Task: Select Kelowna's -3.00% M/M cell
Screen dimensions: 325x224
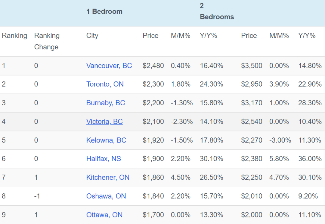Action: click(280, 140)
